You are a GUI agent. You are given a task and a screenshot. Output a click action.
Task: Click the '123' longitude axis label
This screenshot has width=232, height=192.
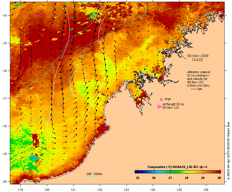click(x=126, y=190)
